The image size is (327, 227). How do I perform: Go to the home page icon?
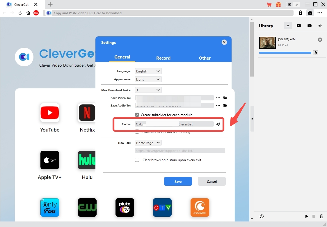[28, 13]
